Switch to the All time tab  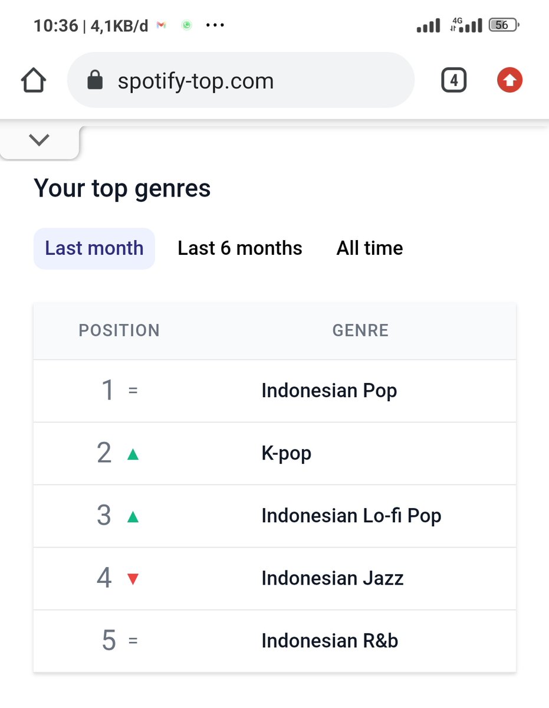370,248
